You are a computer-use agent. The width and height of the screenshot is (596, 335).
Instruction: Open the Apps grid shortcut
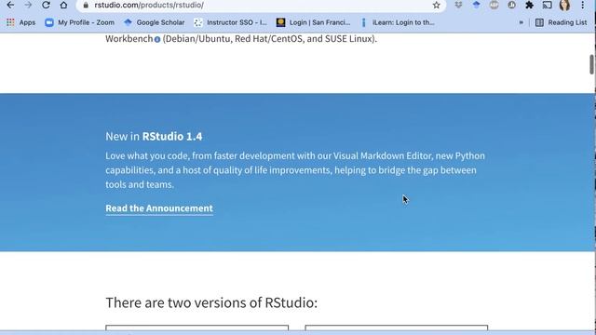tap(20, 22)
